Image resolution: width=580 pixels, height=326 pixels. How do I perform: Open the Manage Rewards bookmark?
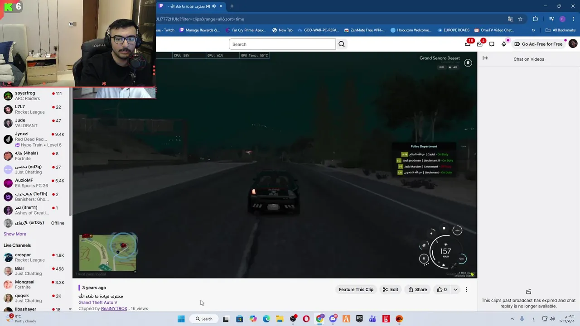199,30
